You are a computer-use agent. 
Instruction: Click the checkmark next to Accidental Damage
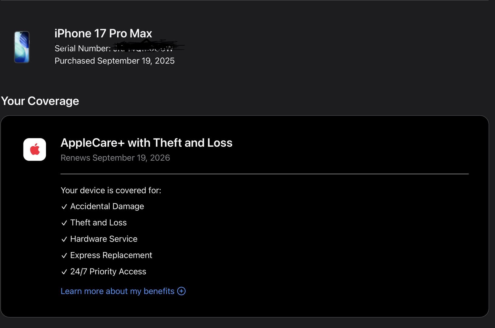click(64, 207)
